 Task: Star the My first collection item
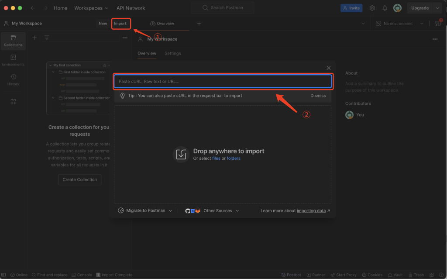[105, 65]
